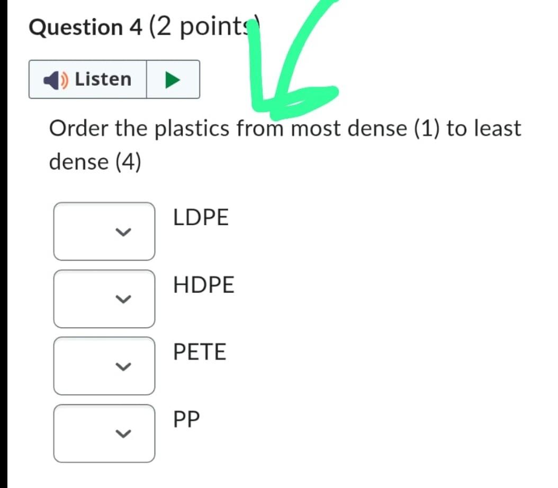
Task: Click the PETE label text
Action: click(x=200, y=352)
